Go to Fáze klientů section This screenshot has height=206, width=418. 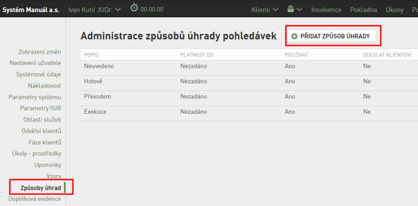click(x=45, y=142)
